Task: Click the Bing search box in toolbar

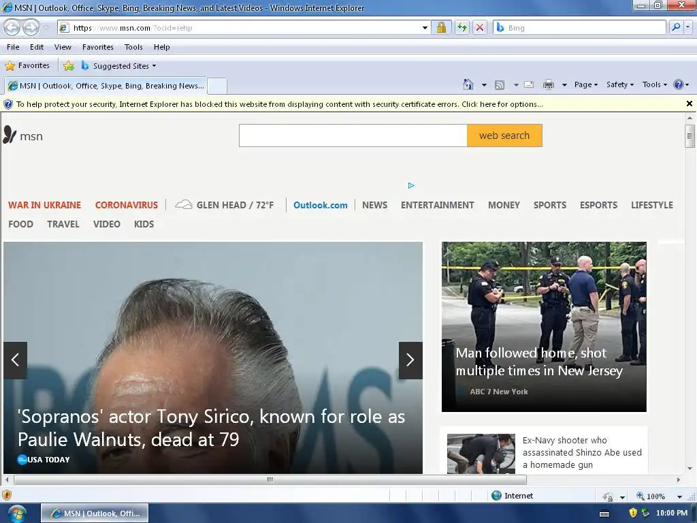Action: (x=580, y=27)
